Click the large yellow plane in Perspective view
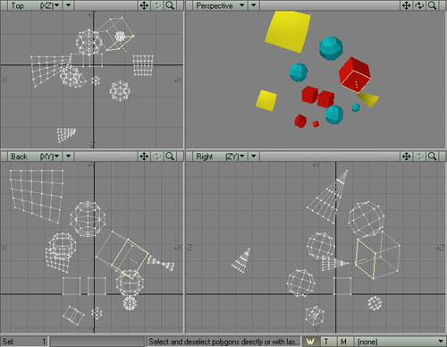Screen dimensions: 447x347 288,31
